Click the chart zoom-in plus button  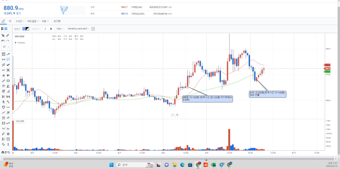click(x=177, y=115)
